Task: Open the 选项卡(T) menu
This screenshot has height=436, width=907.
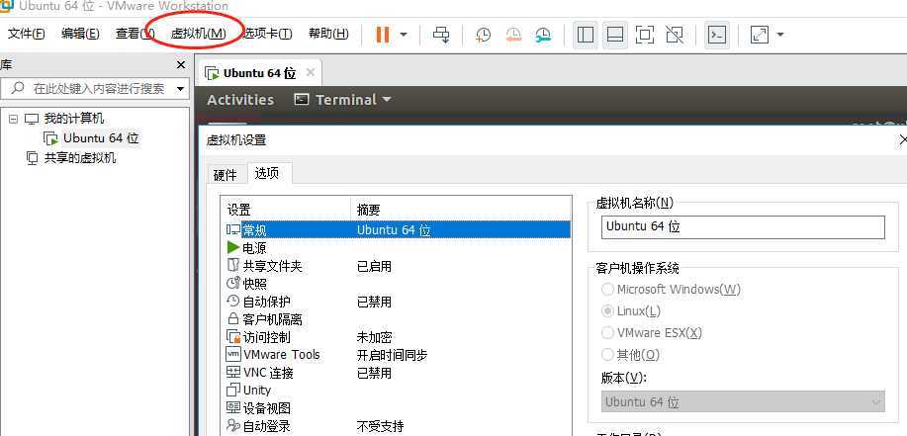Action: click(x=267, y=34)
